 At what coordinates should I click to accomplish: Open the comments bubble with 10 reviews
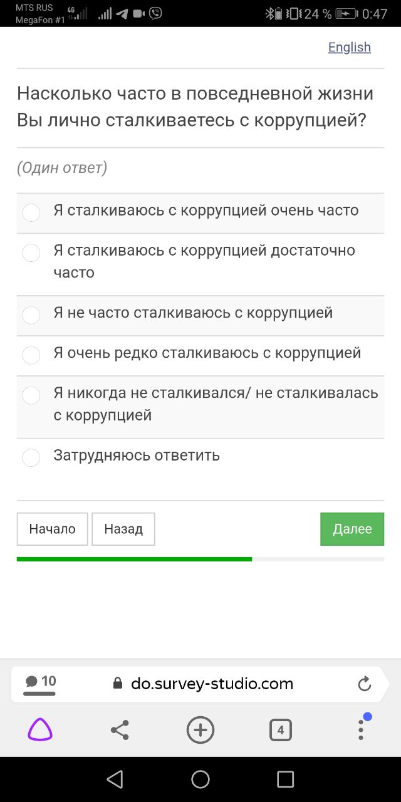click(40, 683)
